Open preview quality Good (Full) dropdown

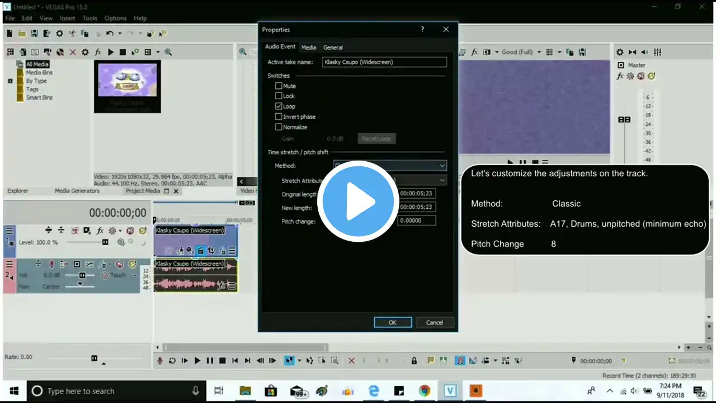coord(521,52)
